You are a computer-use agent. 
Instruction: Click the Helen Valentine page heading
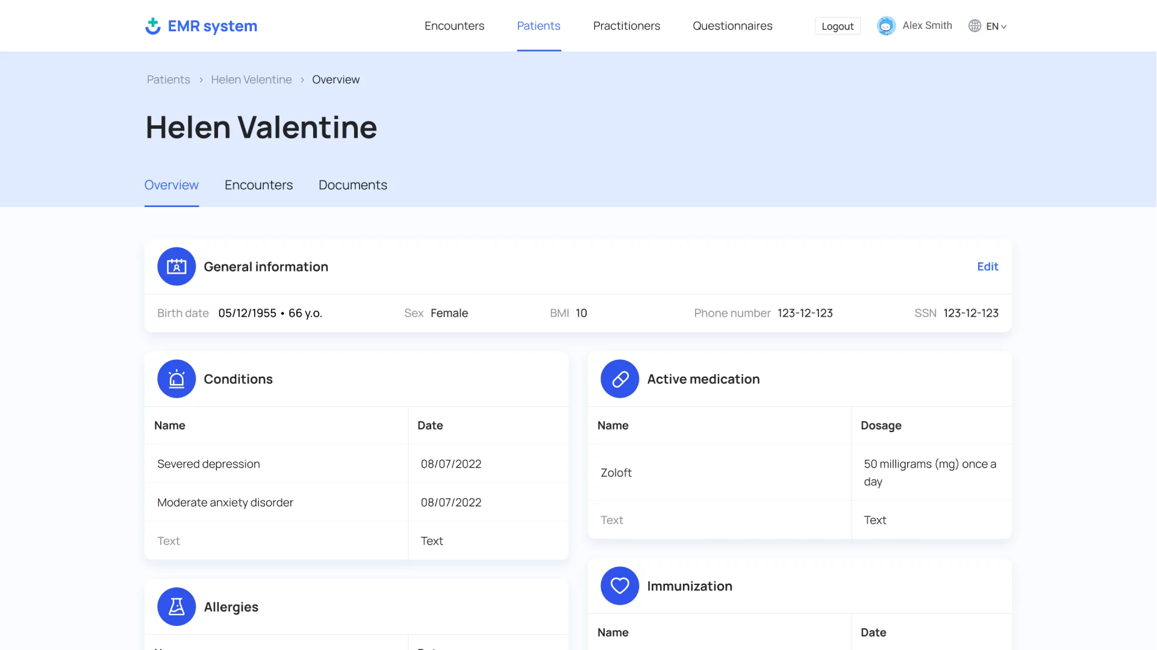click(x=261, y=128)
